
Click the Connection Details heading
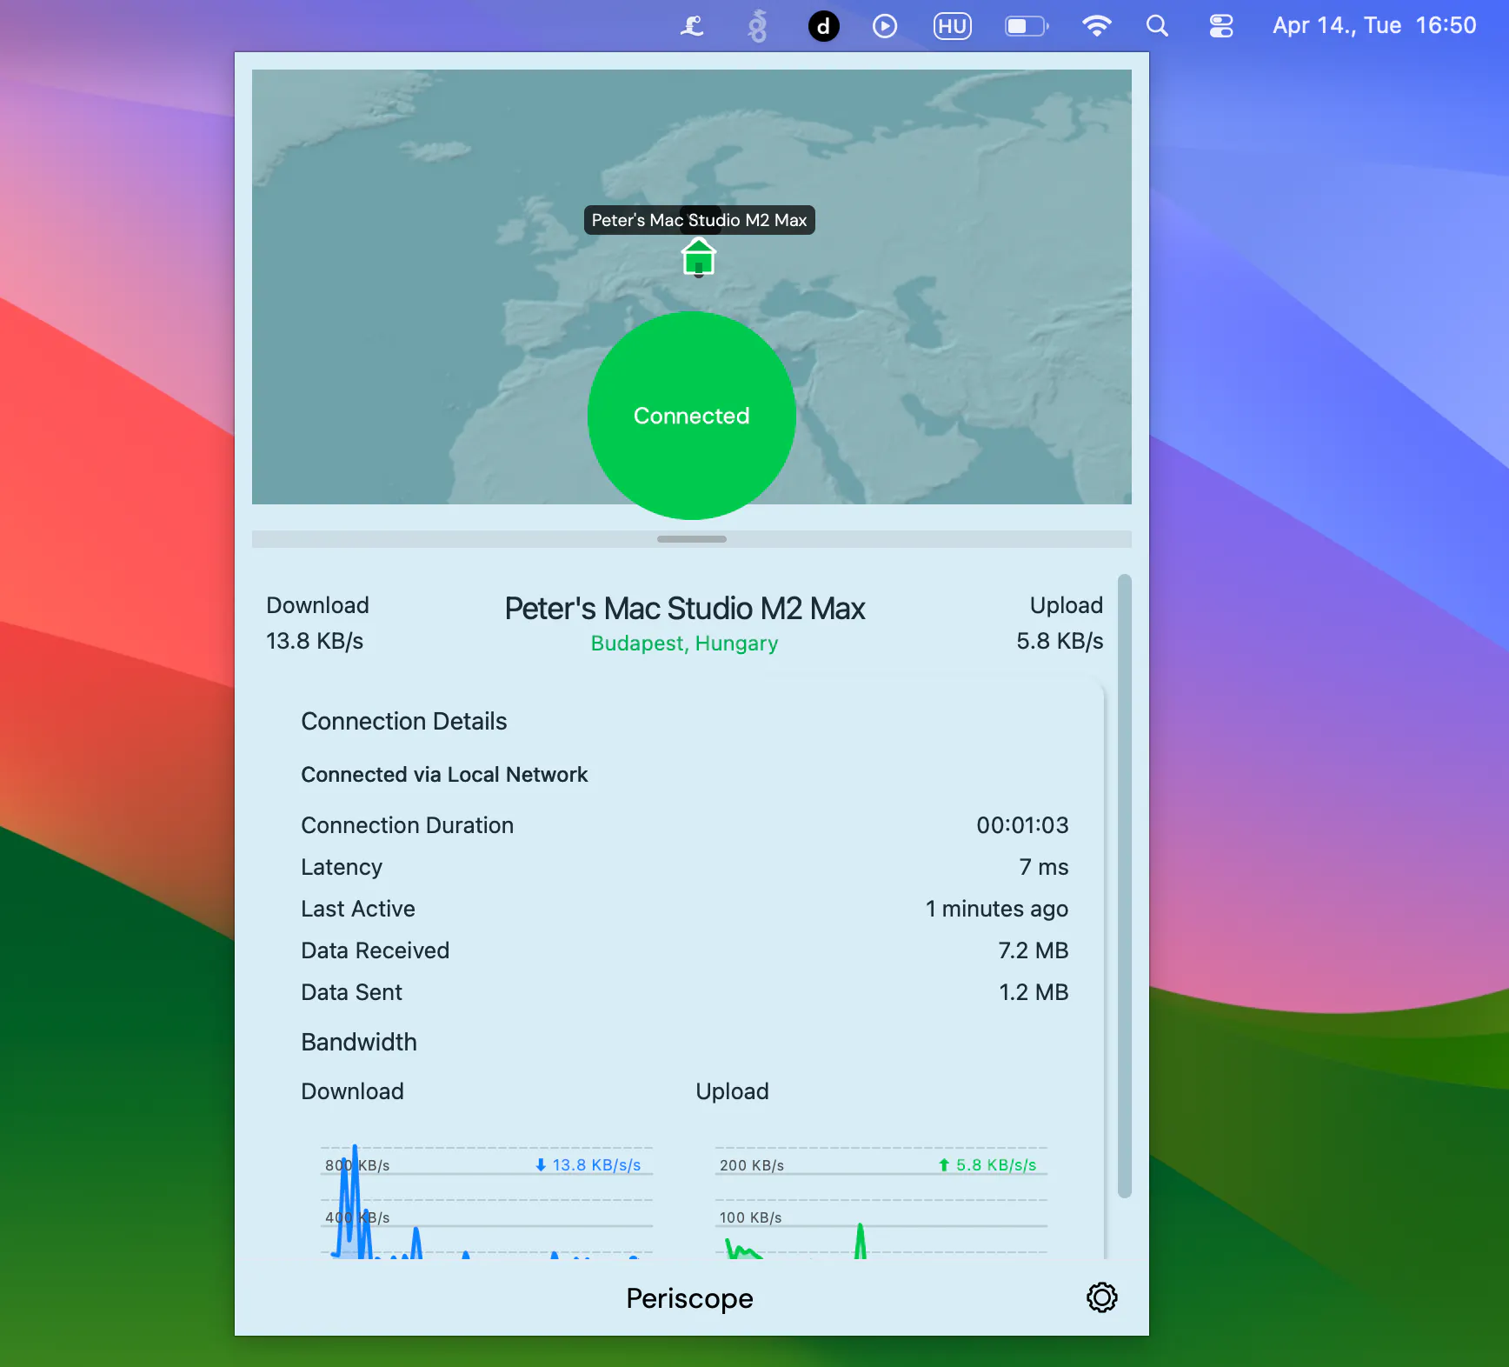coord(404,721)
